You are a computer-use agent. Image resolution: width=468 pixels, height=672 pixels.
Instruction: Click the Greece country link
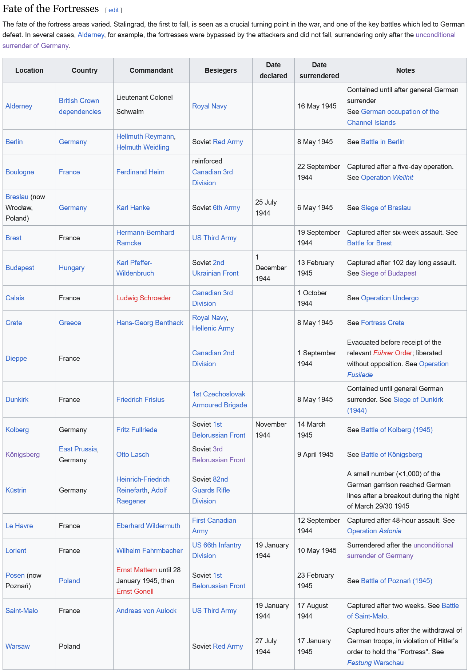coord(70,323)
